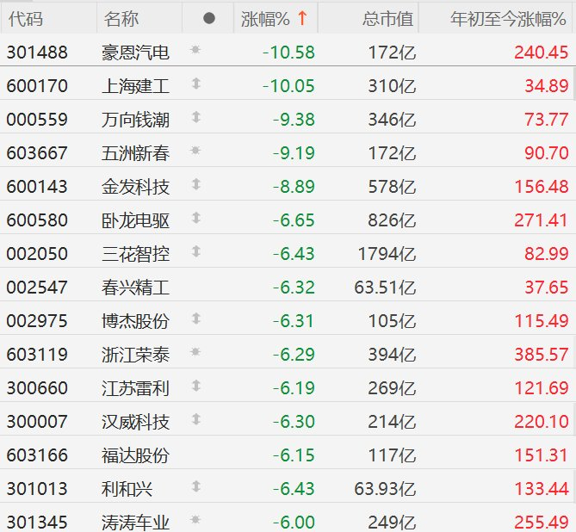Click the marker icon in 豪恩汽电 row
The image size is (576, 532).
click(x=195, y=50)
